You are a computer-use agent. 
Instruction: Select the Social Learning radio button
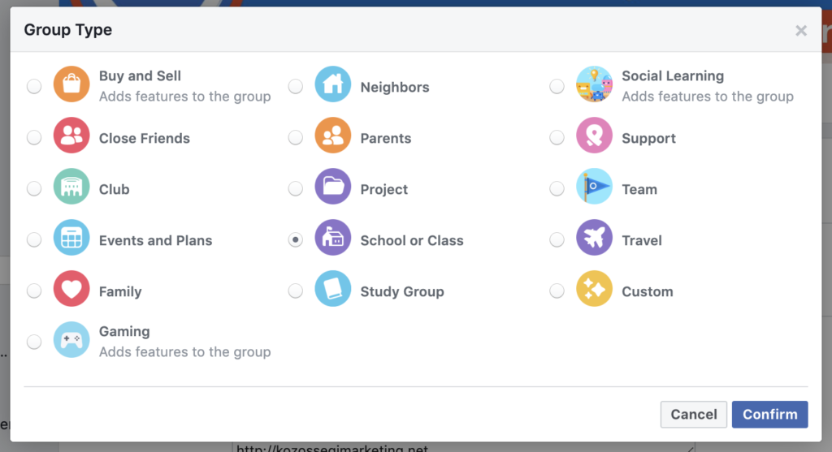[x=557, y=86]
